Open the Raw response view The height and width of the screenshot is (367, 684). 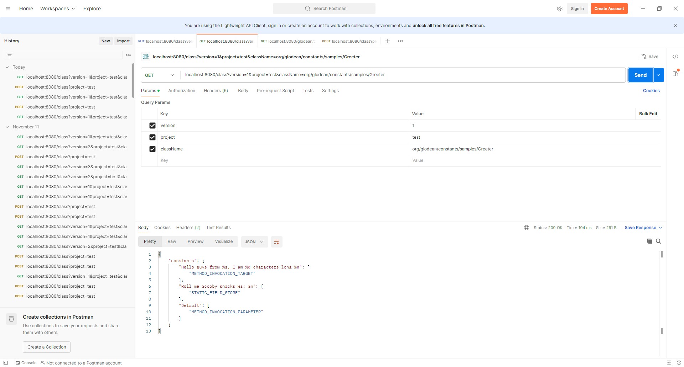click(172, 241)
